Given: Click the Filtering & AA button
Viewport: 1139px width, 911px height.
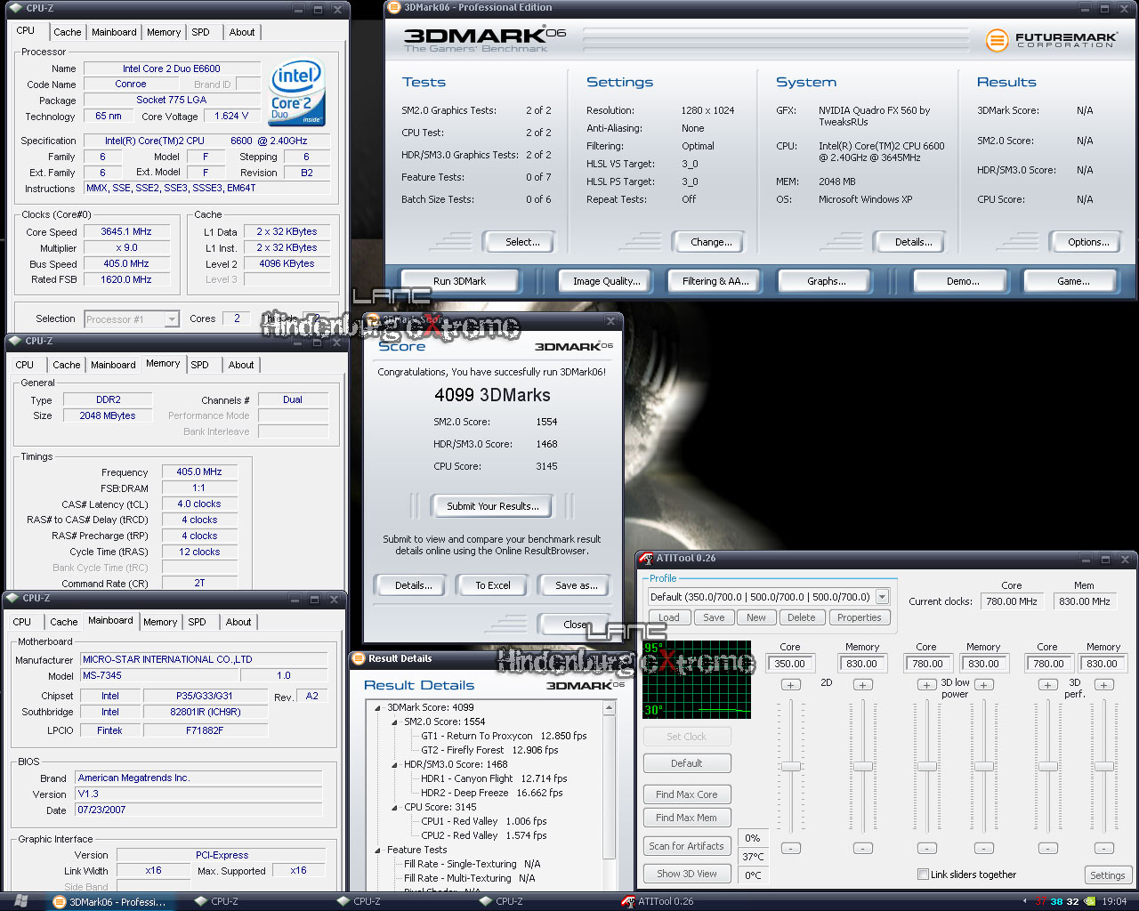Looking at the screenshot, I should point(715,281).
